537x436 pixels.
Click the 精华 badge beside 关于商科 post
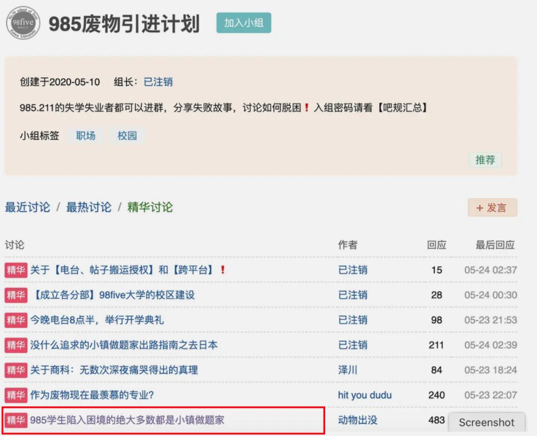tap(16, 370)
